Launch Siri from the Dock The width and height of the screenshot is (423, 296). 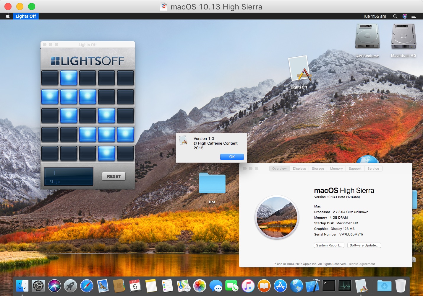(54, 286)
